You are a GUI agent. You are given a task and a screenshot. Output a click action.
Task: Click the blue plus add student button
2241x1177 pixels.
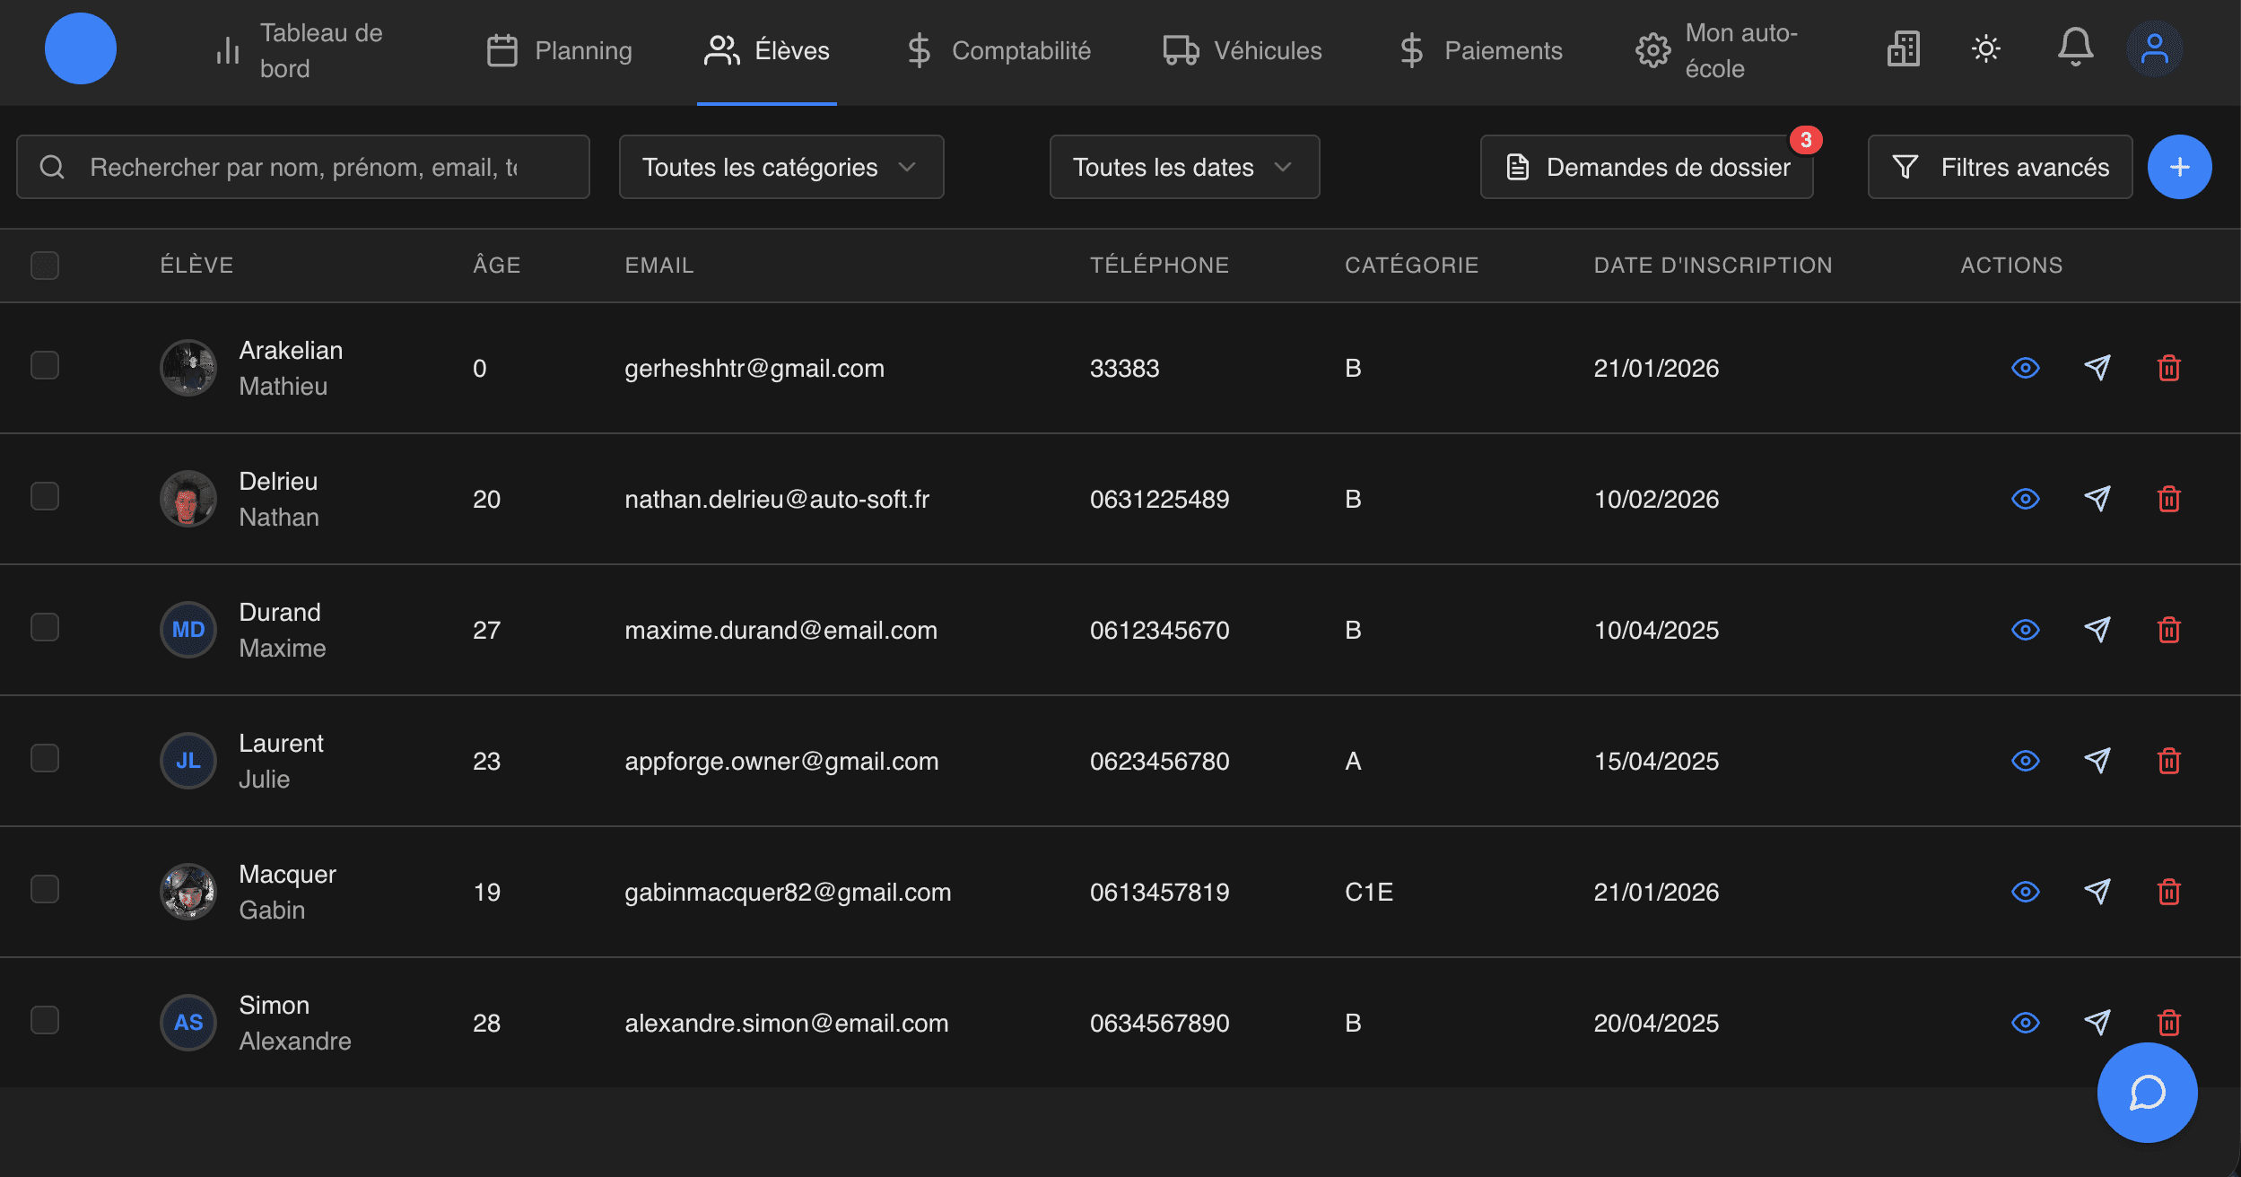point(2179,167)
